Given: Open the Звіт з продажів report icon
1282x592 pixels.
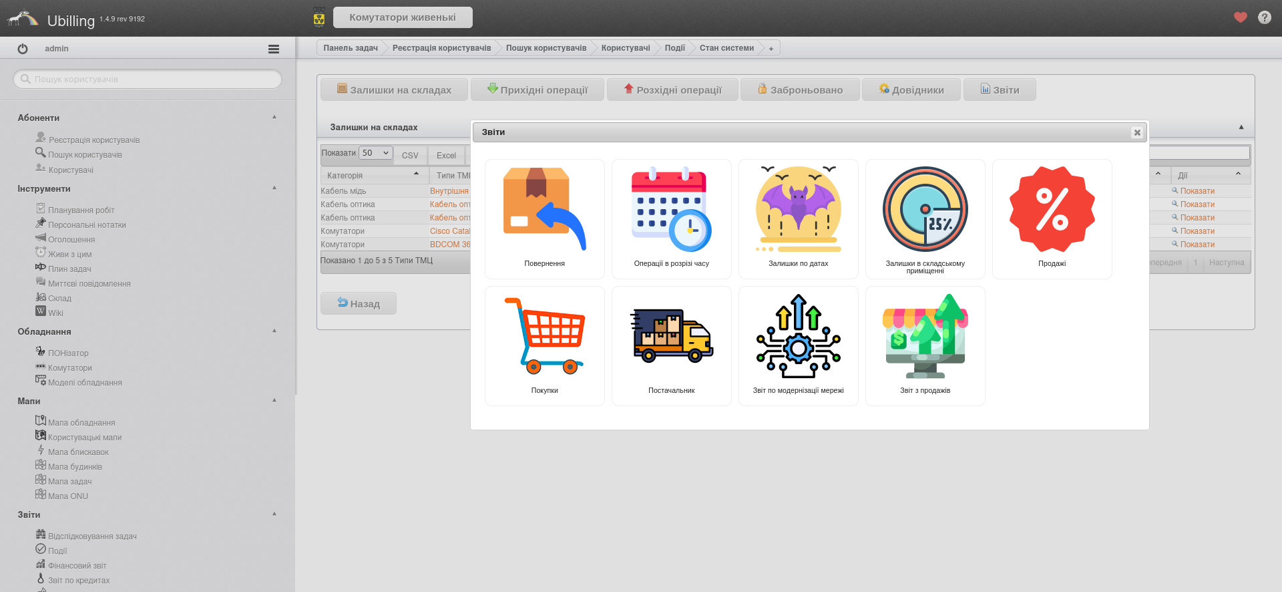Looking at the screenshot, I should pyautogui.click(x=925, y=337).
